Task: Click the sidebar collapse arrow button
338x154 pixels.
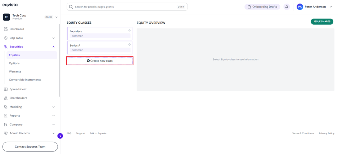Action: point(60,136)
